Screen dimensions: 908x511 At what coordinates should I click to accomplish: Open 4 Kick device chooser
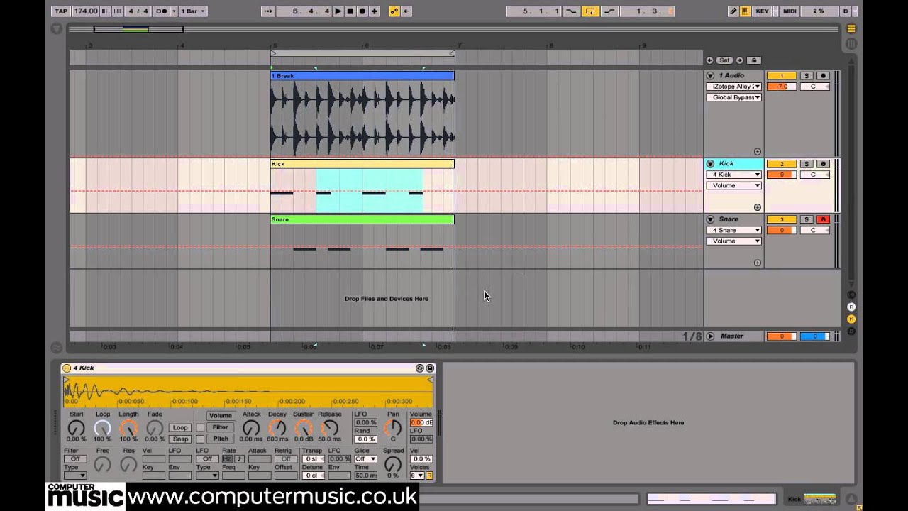[x=733, y=175]
